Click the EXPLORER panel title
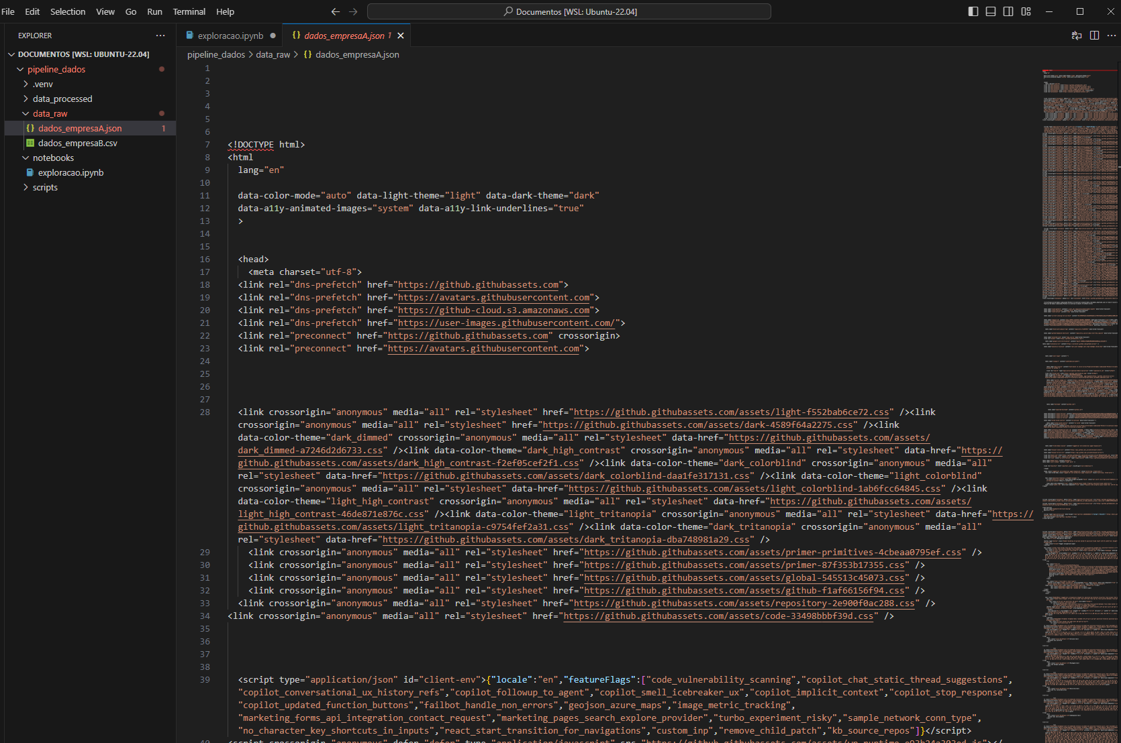The image size is (1121, 743). pyautogui.click(x=35, y=36)
